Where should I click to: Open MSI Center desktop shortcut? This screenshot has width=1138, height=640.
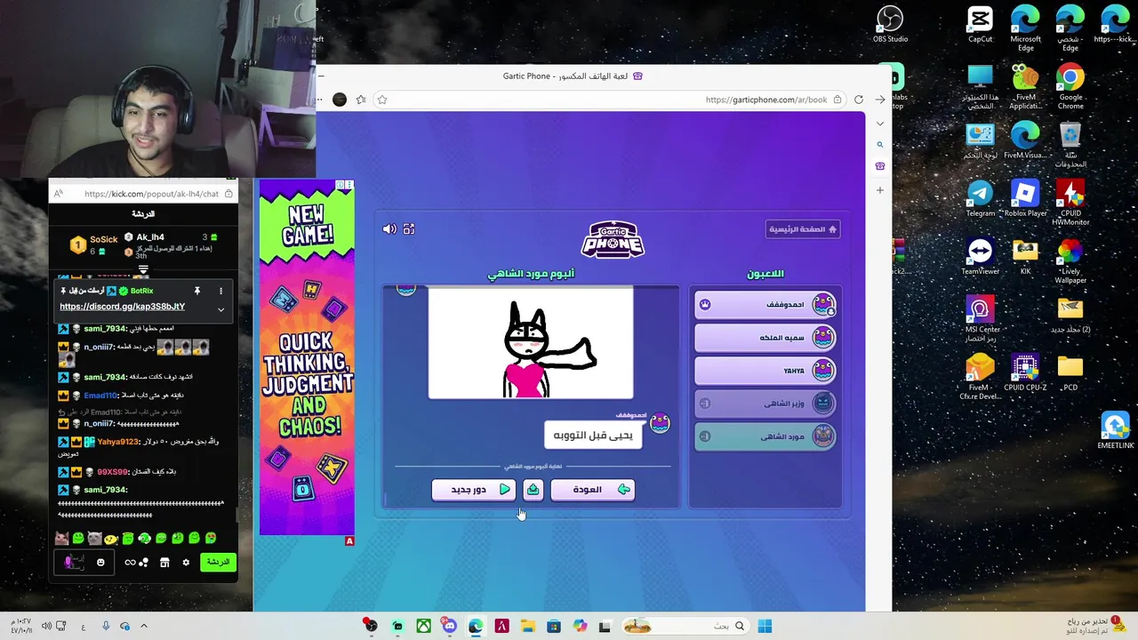point(980,317)
